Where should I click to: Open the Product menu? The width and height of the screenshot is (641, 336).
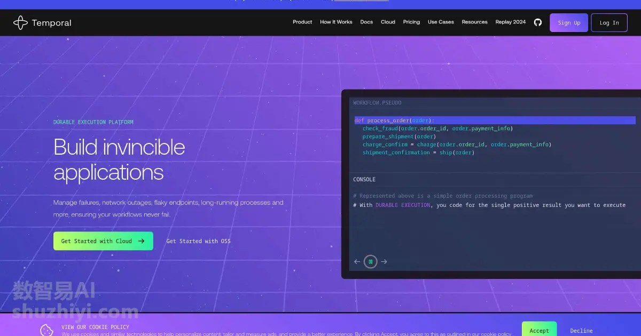[x=302, y=22]
